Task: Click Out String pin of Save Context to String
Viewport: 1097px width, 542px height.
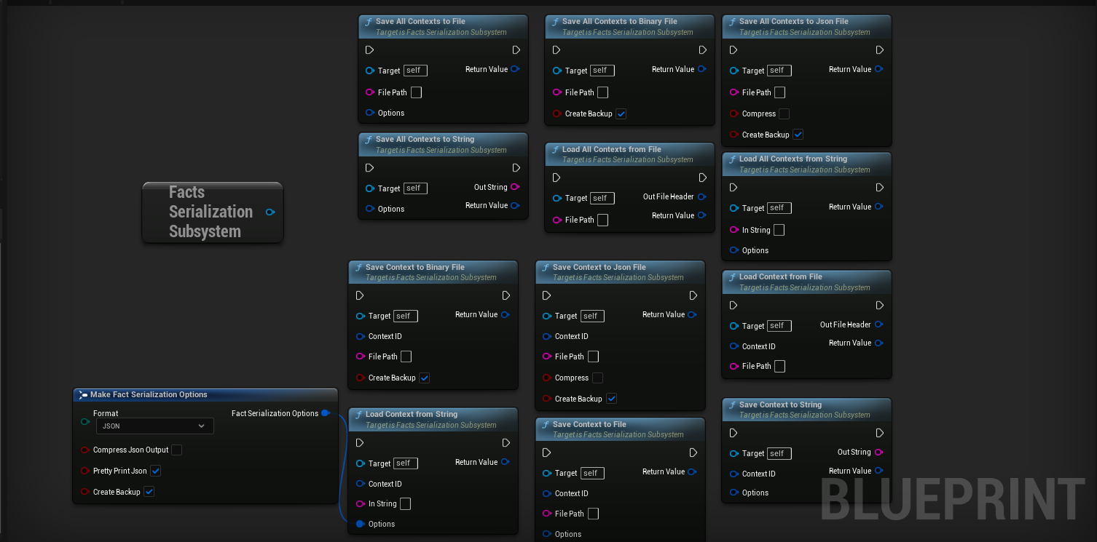Action: [x=878, y=452]
